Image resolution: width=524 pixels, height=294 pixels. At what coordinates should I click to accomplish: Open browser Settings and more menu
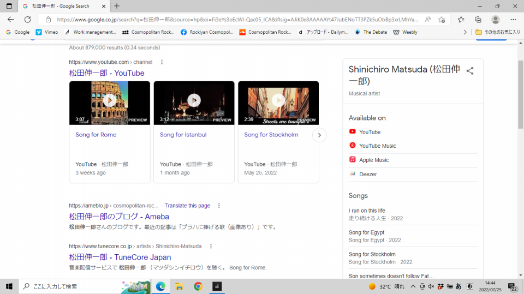pos(513,20)
